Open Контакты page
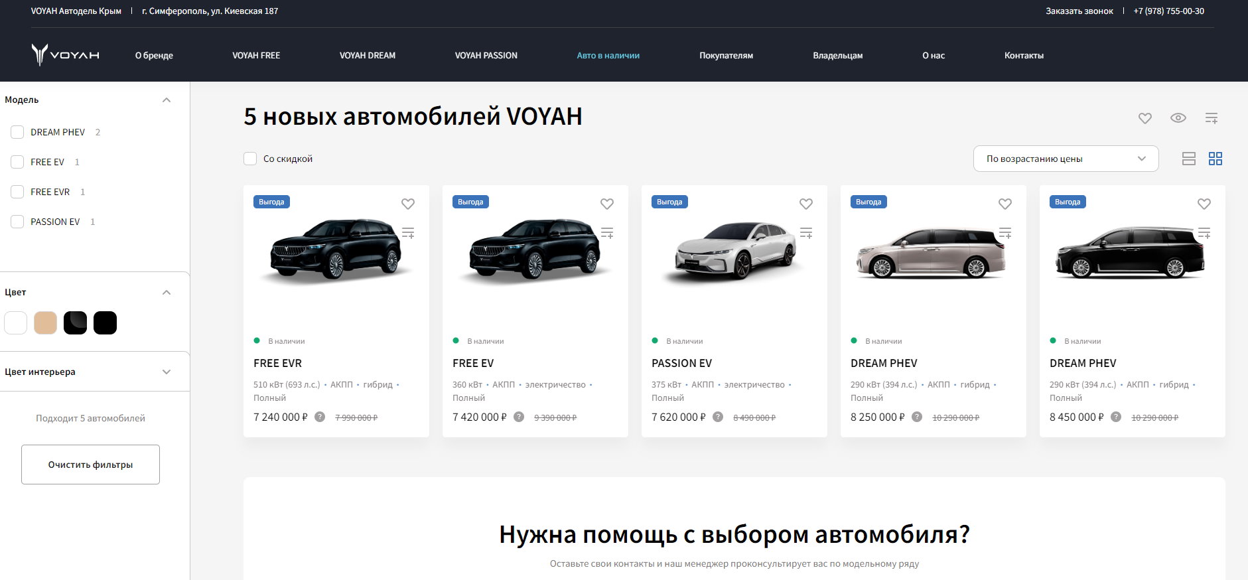The image size is (1248, 580). [x=1024, y=55]
